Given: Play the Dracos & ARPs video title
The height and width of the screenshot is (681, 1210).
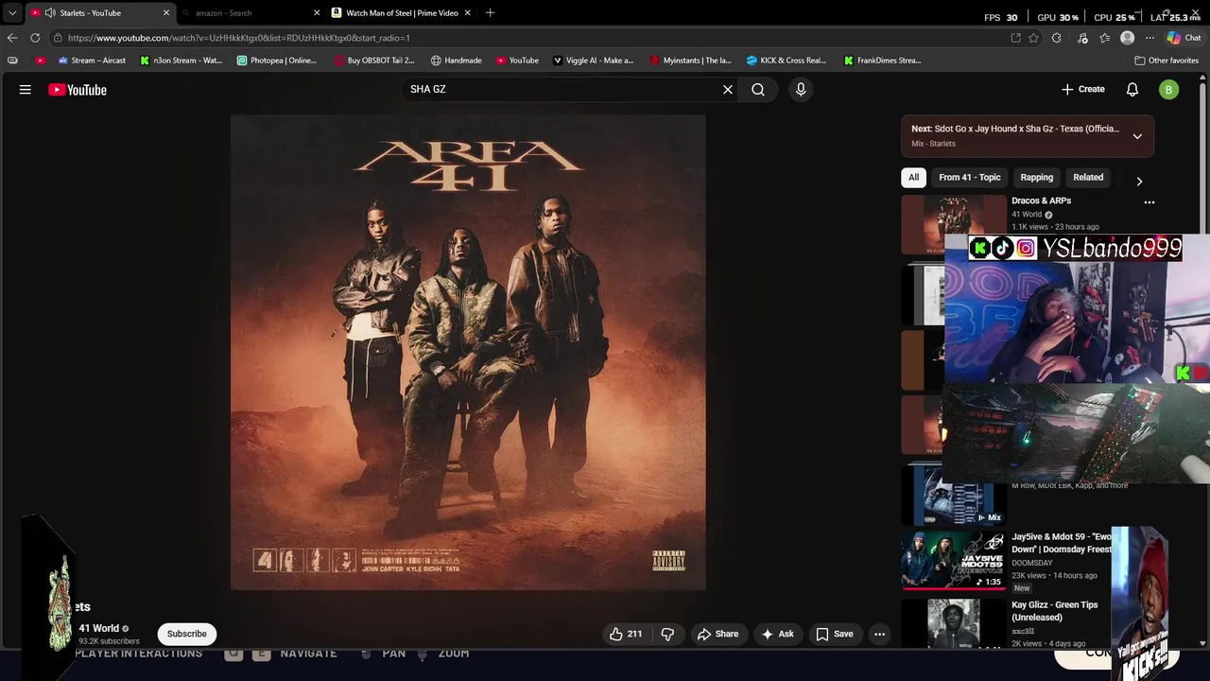Looking at the screenshot, I should pyautogui.click(x=1041, y=201).
